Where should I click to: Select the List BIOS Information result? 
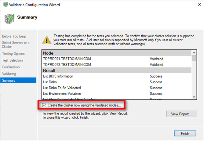point(58,76)
